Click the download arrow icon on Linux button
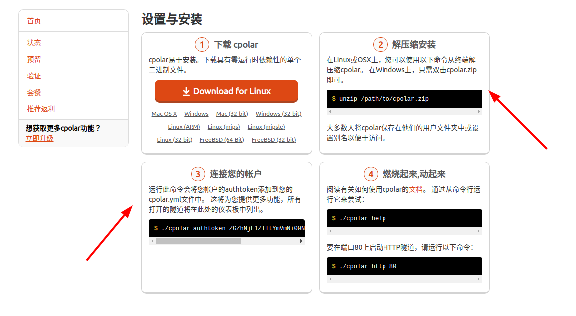This screenshot has height=316, width=576. 186,91
